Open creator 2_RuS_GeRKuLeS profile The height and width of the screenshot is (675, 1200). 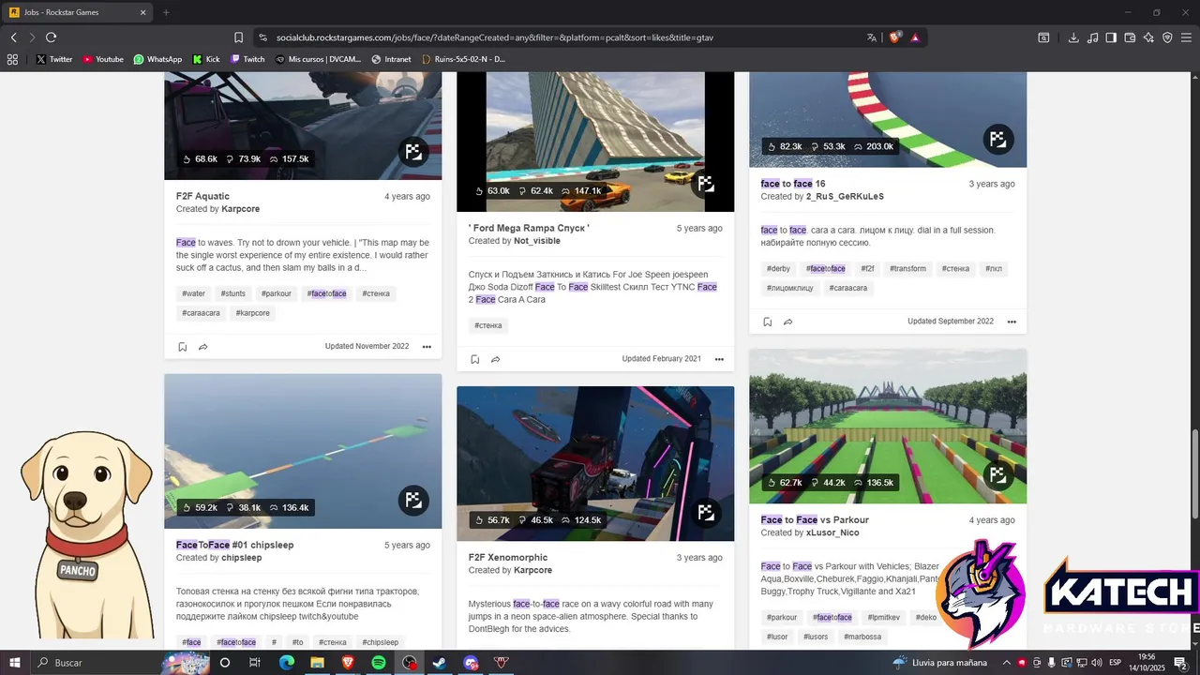click(x=845, y=197)
